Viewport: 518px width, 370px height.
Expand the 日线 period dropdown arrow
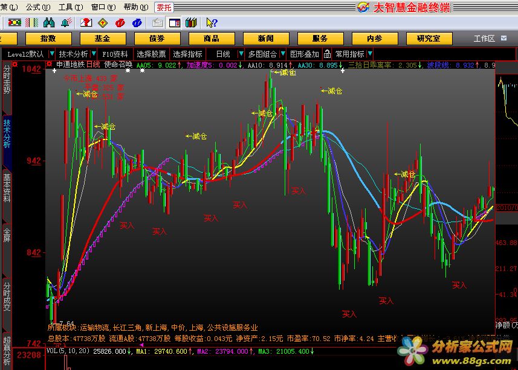pyautogui.click(x=241, y=54)
